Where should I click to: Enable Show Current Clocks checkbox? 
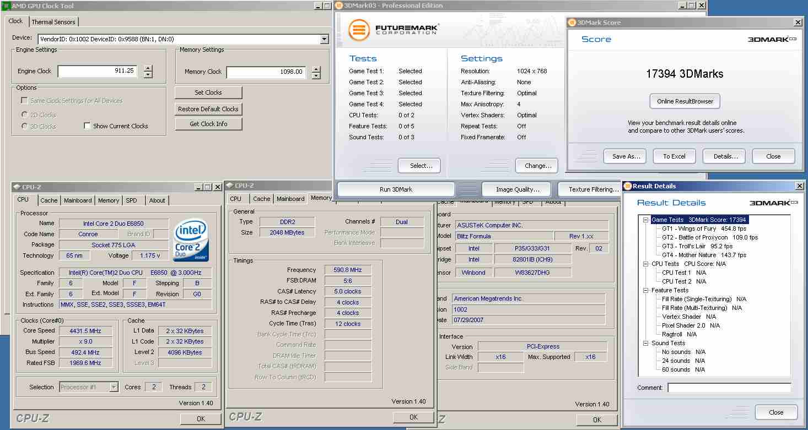point(87,126)
